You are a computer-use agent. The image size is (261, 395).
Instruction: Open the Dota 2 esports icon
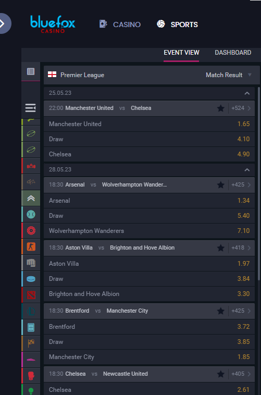[x=31, y=295]
